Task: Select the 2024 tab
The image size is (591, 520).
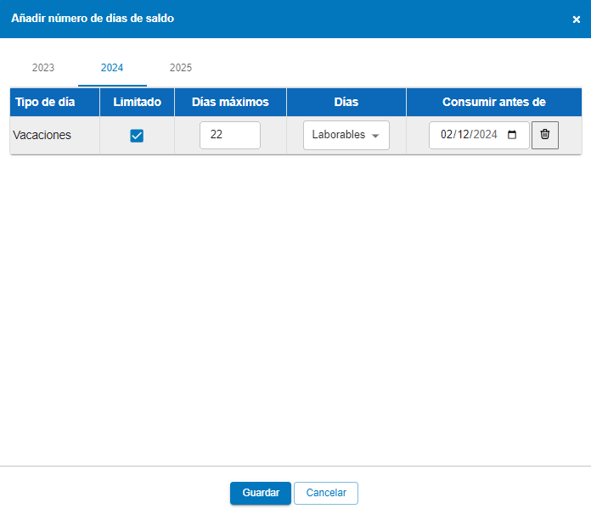Action: [x=112, y=68]
